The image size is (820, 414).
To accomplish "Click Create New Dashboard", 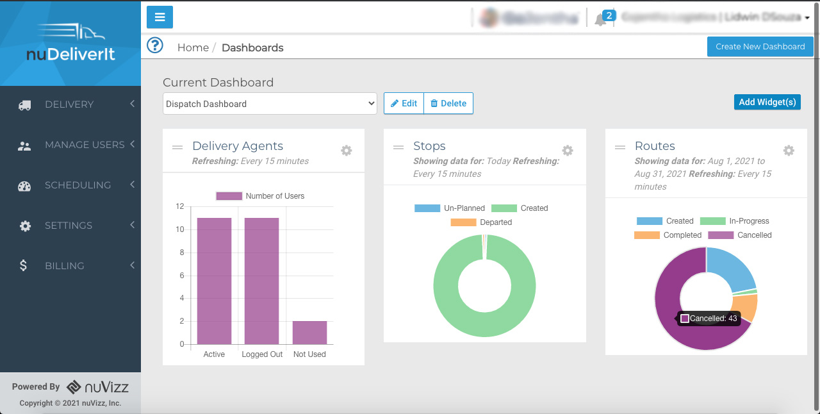I will pos(760,46).
